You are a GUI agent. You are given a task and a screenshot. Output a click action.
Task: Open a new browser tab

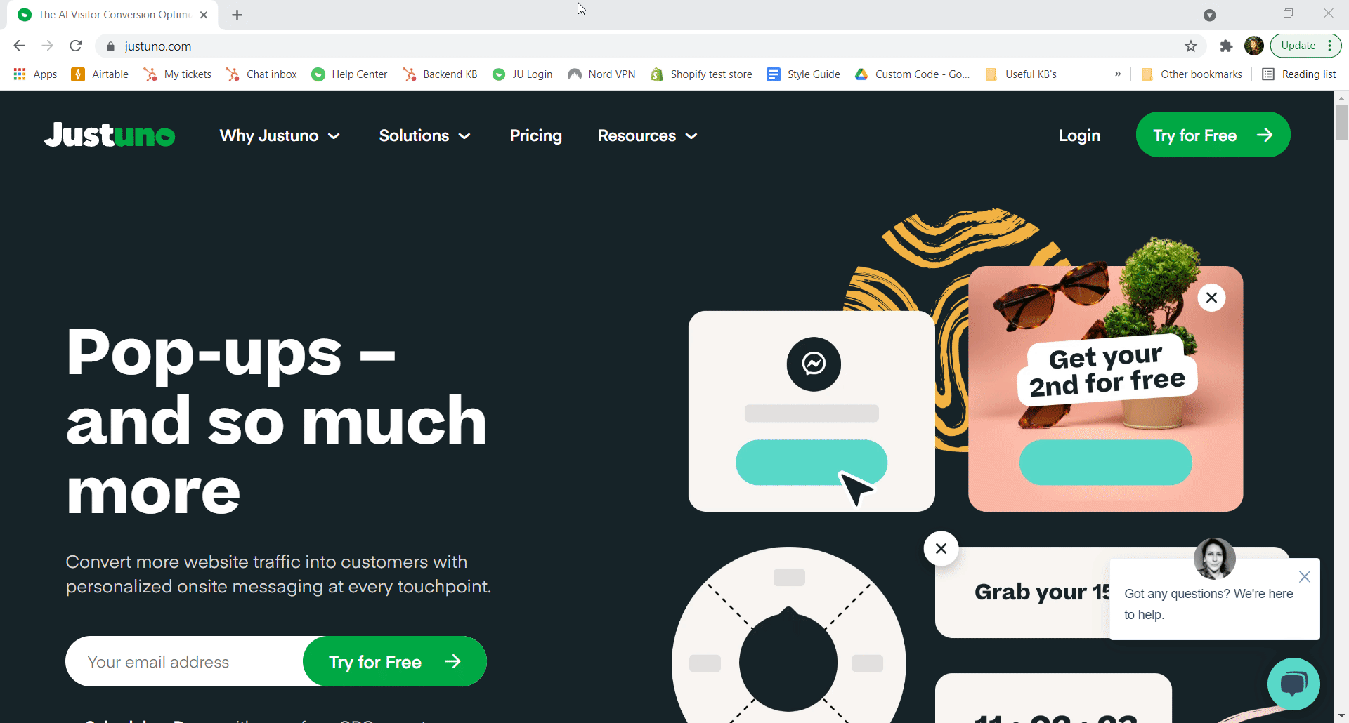click(x=237, y=15)
